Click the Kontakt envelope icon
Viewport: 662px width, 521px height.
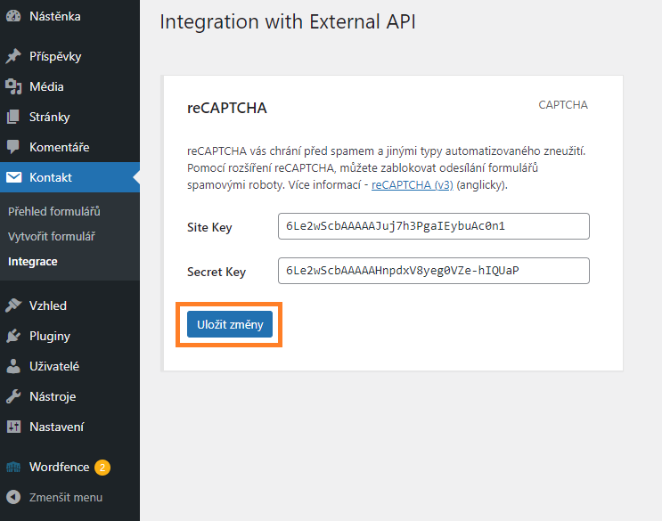tap(13, 177)
